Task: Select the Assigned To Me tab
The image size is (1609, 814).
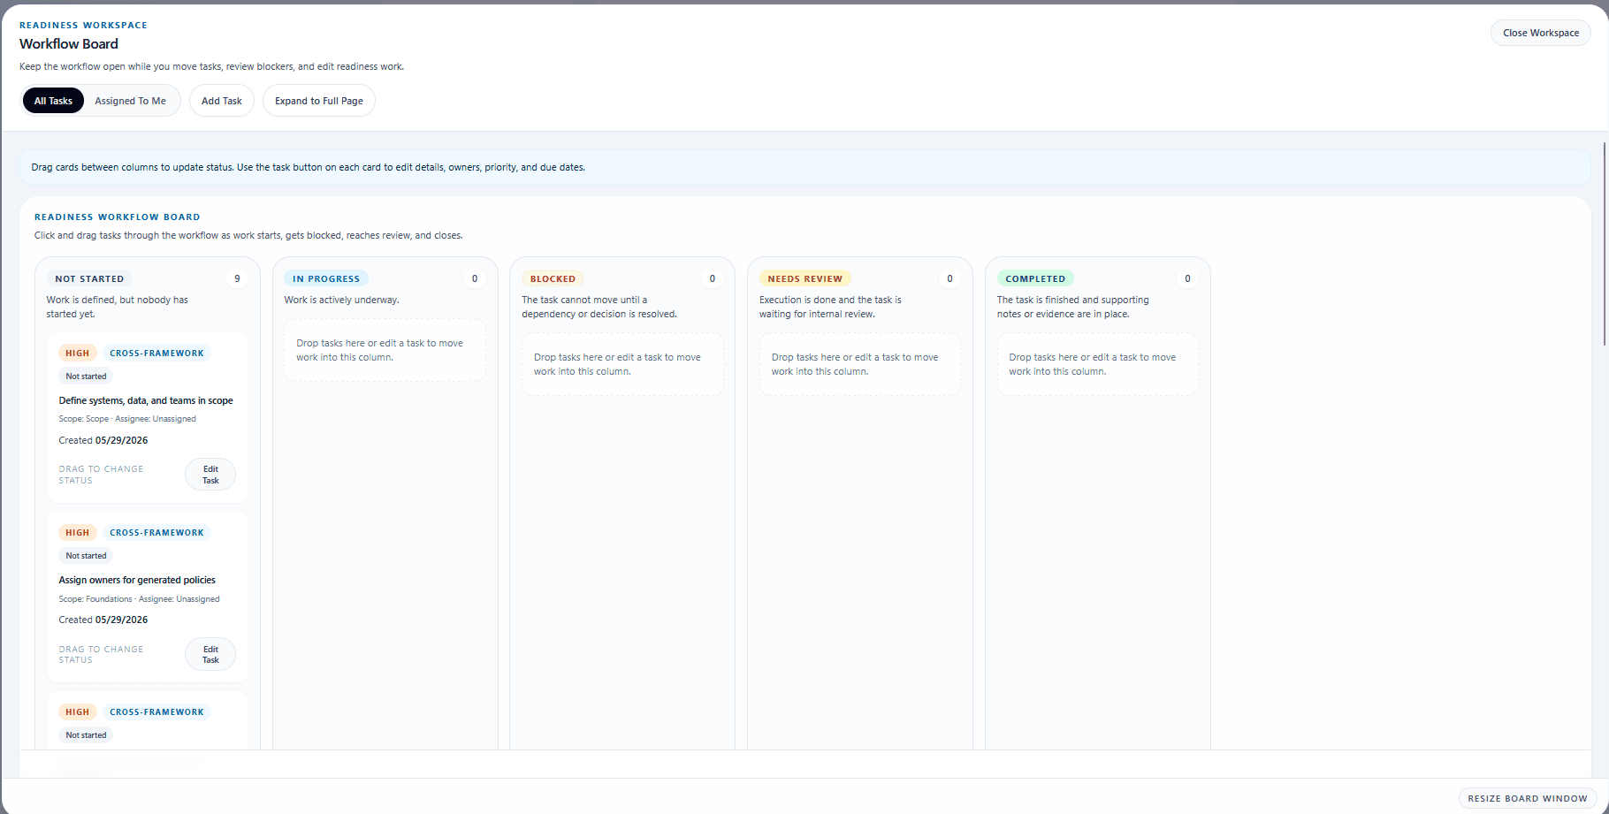Action: pos(131,101)
